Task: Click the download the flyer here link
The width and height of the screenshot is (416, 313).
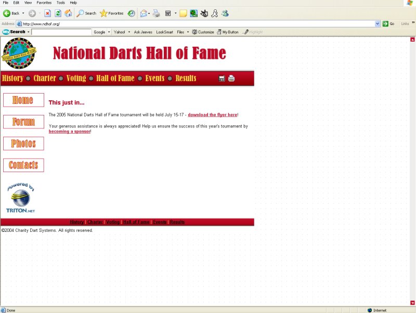Action: pos(212,114)
